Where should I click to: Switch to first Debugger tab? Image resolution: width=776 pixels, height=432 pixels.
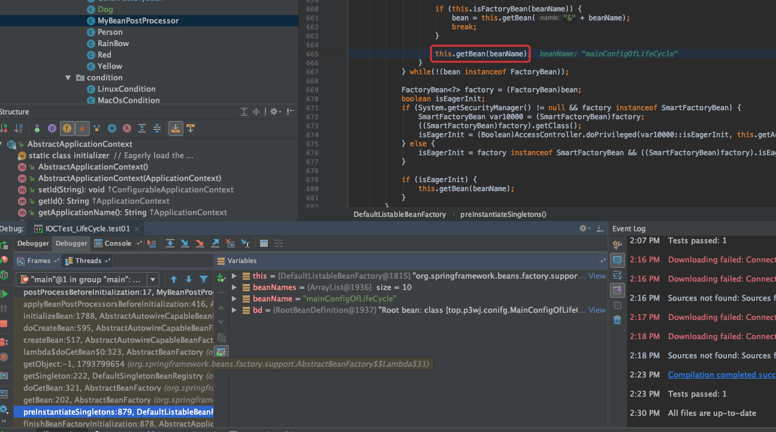tap(33, 243)
